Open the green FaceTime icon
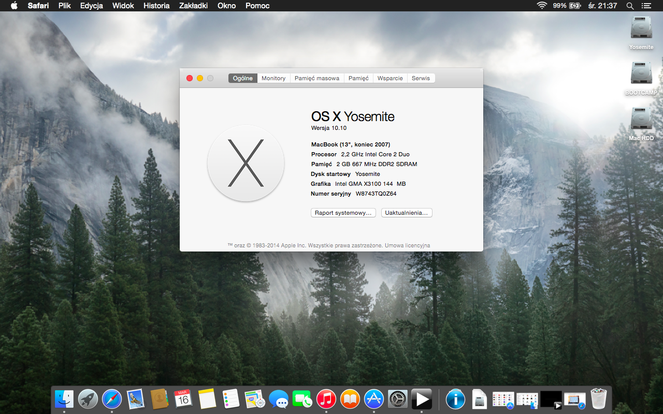 point(302,399)
